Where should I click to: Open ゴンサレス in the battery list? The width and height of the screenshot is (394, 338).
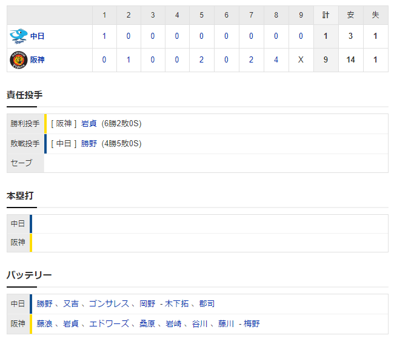109,303
